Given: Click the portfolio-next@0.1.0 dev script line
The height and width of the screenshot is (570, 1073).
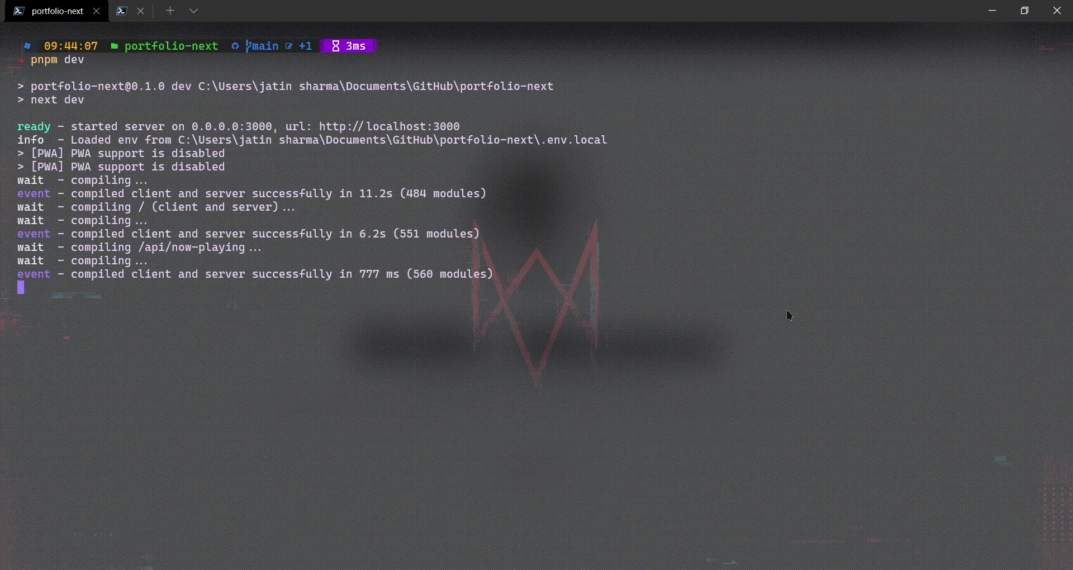Looking at the screenshot, I should coord(285,87).
